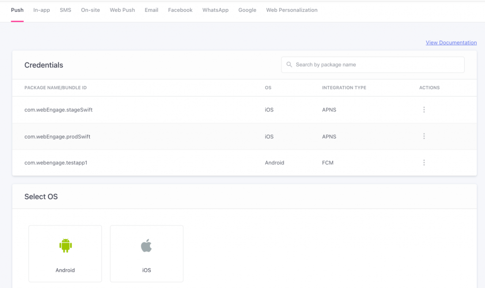This screenshot has height=288, width=485.
Task: Open the On-site tab
Action: tap(90, 10)
